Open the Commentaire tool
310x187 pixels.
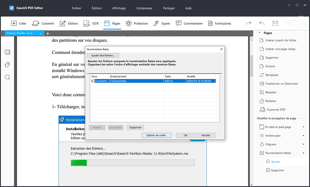coord(189,24)
